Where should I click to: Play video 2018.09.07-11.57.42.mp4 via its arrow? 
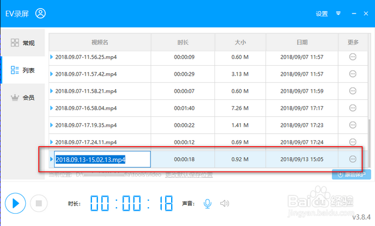coord(52,74)
